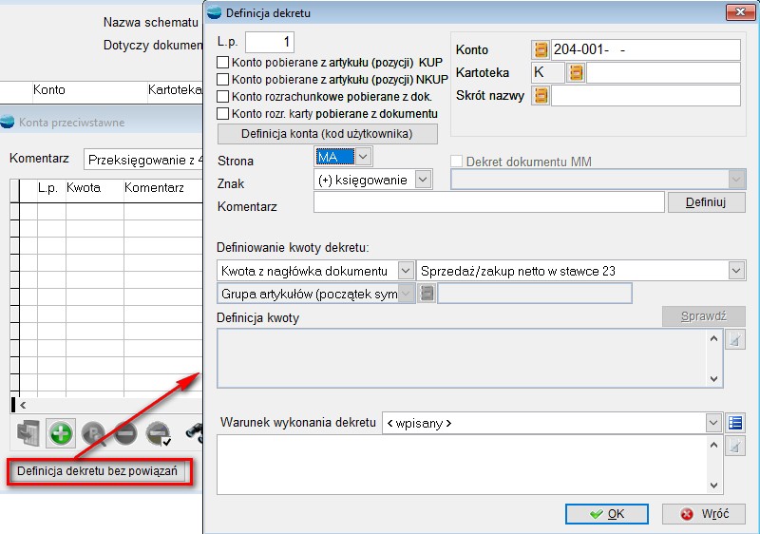Click Definicja konta (kod użytkownika) button
This screenshot has width=760, height=534.
click(328, 133)
